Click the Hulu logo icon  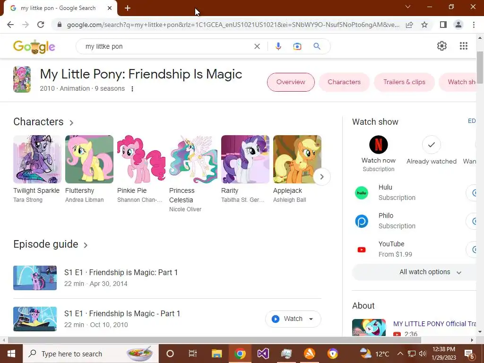pos(362,193)
